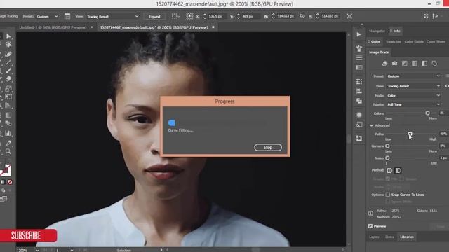This screenshot has height=252, width=449.
Task: Select the Column Graph tool
Action: [x=8, y=133]
